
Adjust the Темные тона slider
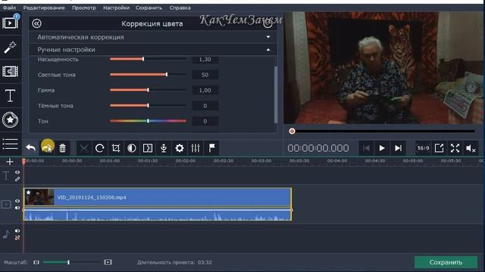click(149, 106)
